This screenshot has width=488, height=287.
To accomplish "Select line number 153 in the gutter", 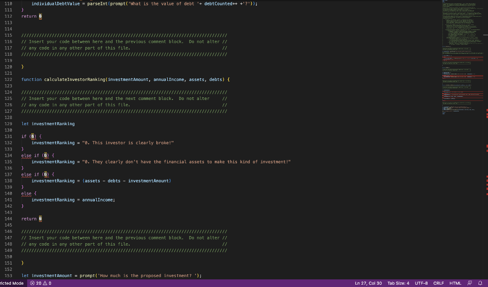I will click(9, 276).
